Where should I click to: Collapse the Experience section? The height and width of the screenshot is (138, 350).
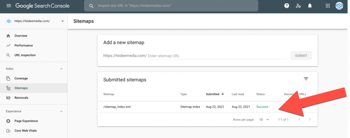62,111
